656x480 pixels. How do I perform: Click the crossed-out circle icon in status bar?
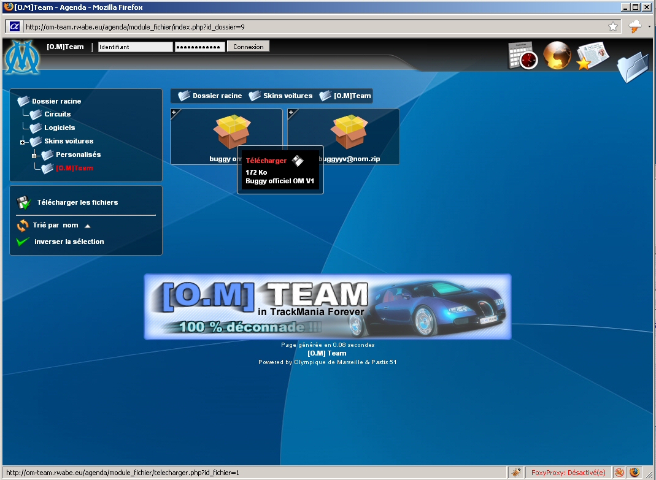coord(619,473)
